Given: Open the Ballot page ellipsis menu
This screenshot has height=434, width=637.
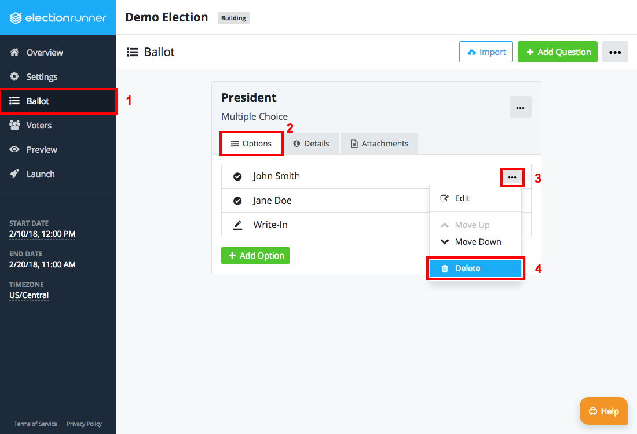Looking at the screenshot, I should coord(615,52).
